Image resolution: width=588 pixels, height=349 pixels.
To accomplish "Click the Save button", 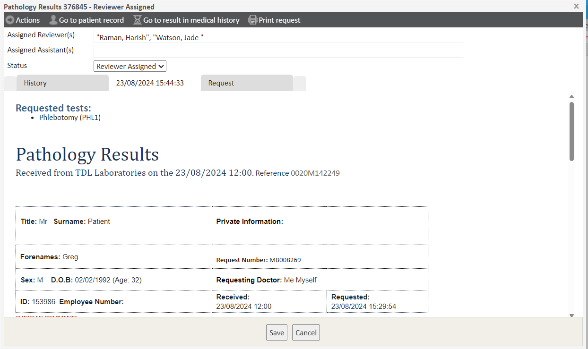I will tap(277, 332).
